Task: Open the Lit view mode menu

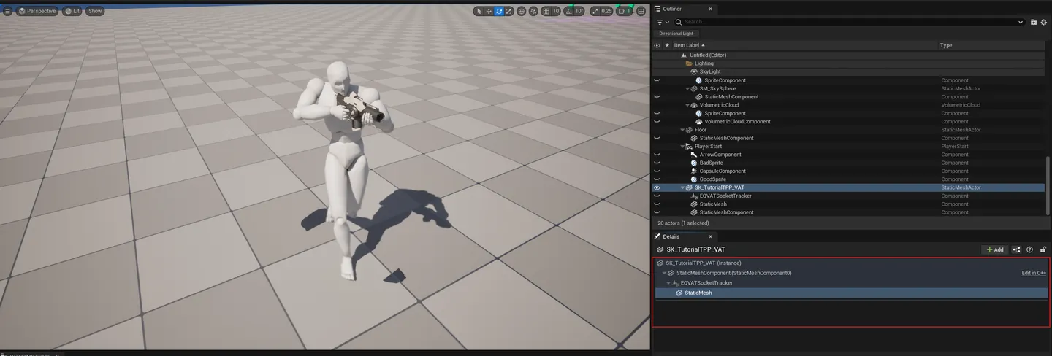Action: tap(72, 11)
